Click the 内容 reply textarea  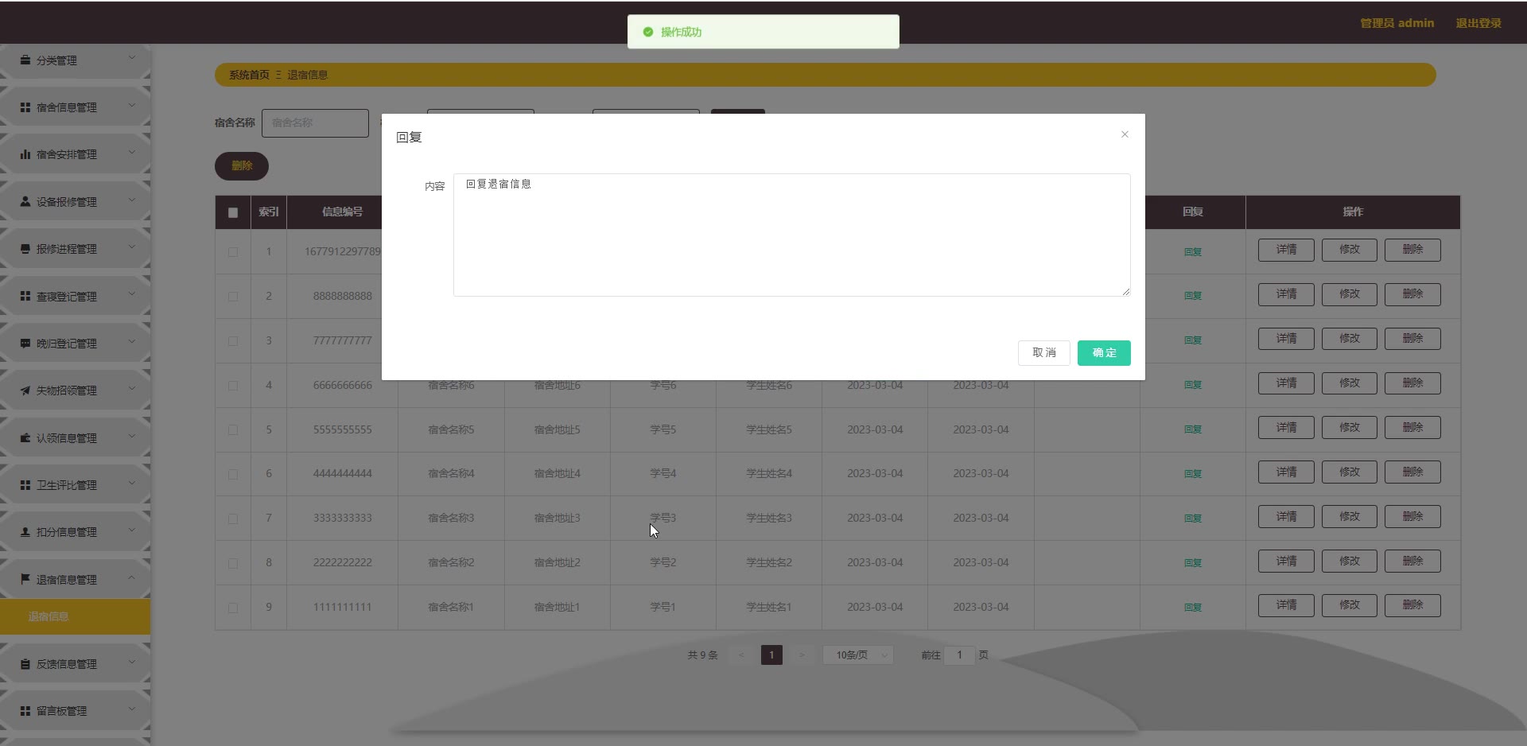(792, 235)
